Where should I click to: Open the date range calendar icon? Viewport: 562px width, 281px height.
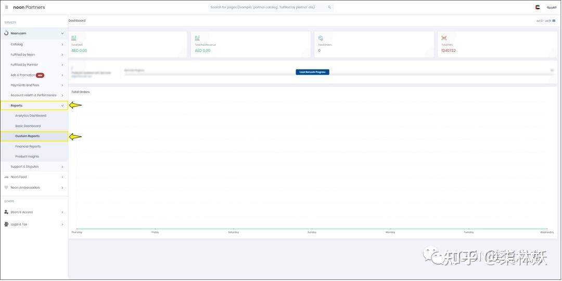554,21
